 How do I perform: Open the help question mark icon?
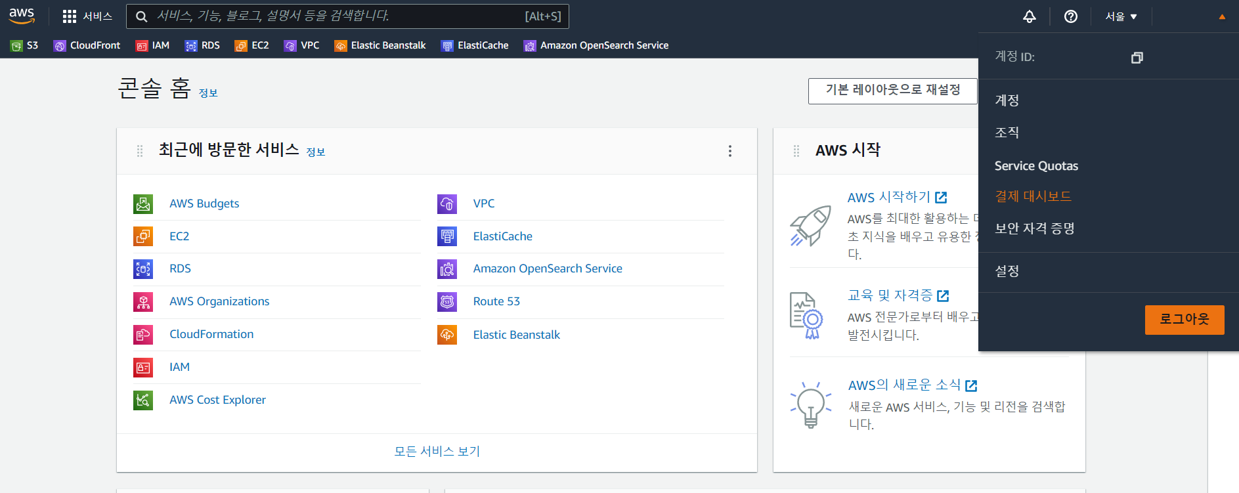coord(1071,16)
